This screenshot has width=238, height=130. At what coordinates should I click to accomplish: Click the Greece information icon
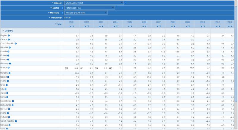point(8,67)
